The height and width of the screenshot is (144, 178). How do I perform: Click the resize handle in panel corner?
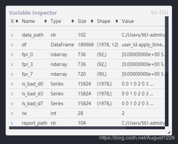(169, 132)
